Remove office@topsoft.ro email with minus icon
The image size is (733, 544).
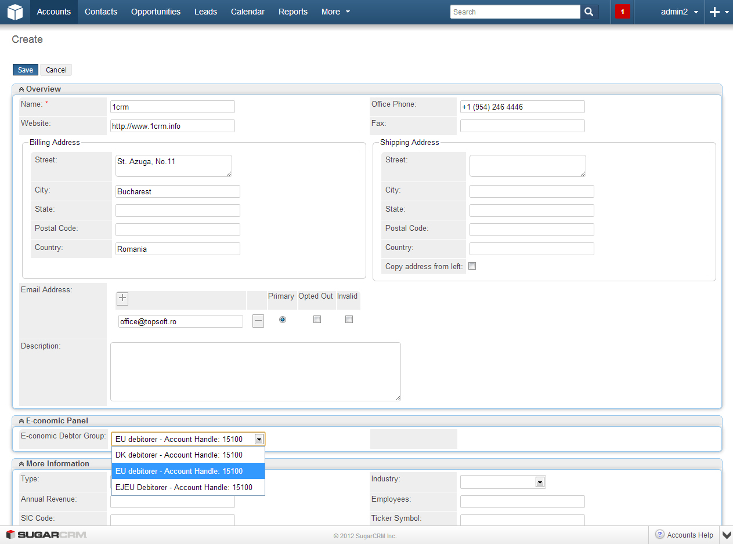click(258, 321)
